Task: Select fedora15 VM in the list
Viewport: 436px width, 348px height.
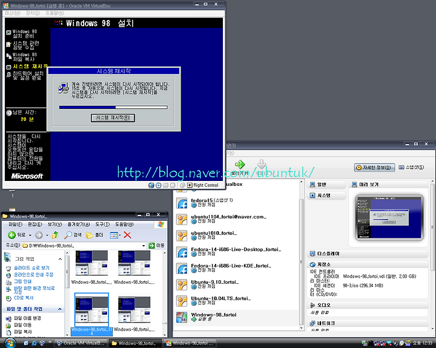Action: coord(236,203)
